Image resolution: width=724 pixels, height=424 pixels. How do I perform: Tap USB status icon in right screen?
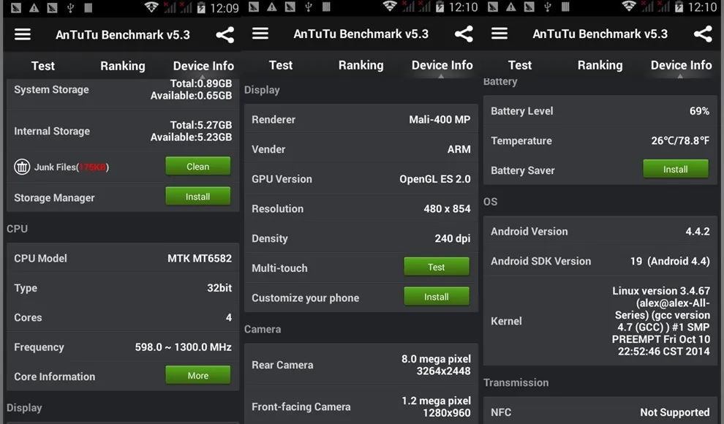(548, 7)
